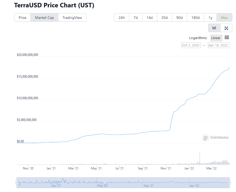Image resolution: width=236 pixels, height=192 pixels.
Task: Enter fullscreen mode via the expand arrows icon
Action: [226, 28]
